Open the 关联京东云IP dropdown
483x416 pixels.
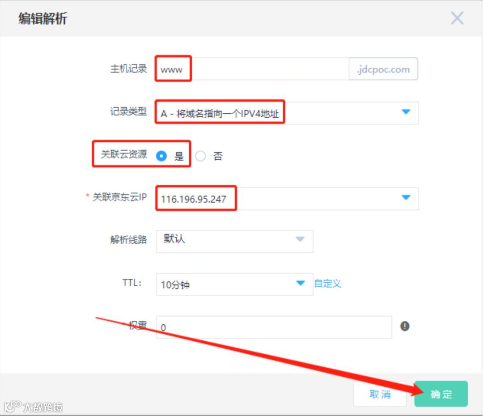[287, 199]
